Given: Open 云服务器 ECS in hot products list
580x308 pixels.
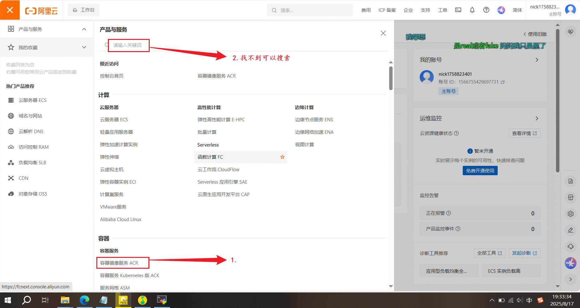Looking at the screenshot, I should tap(32, 100).
